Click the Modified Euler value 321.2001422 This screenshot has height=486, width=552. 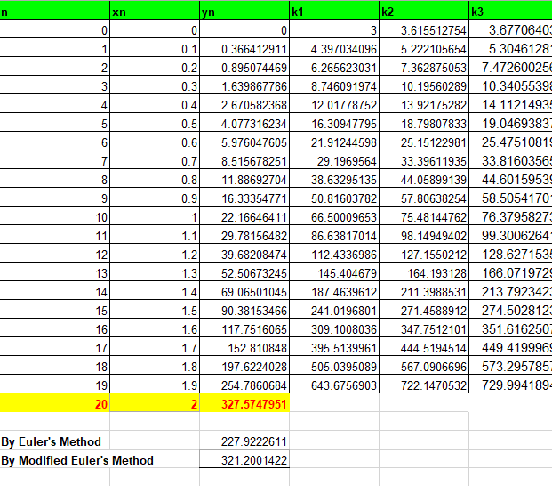[x=245, y=460]
